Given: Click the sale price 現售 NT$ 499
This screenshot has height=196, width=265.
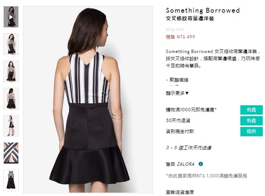Looking at the screenshot, I should (180, 37).
